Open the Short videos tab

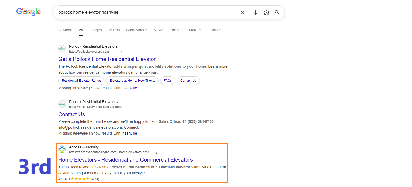click(x=137, y=30)
